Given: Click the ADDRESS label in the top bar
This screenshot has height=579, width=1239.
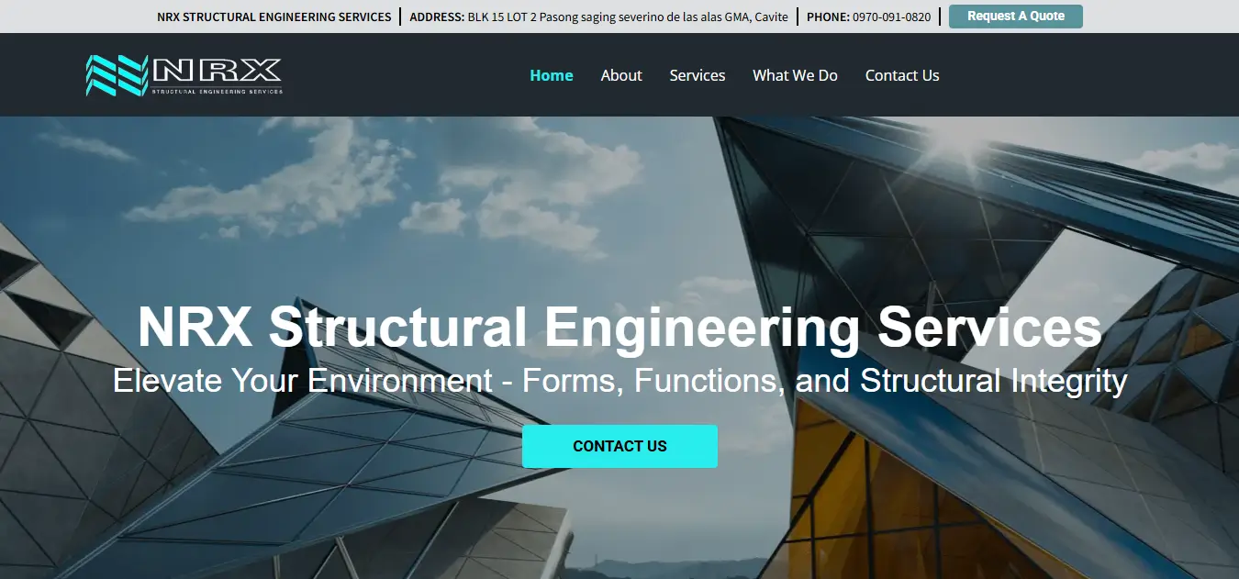Looking at the screenshot, I should click(x=437, y=17).
